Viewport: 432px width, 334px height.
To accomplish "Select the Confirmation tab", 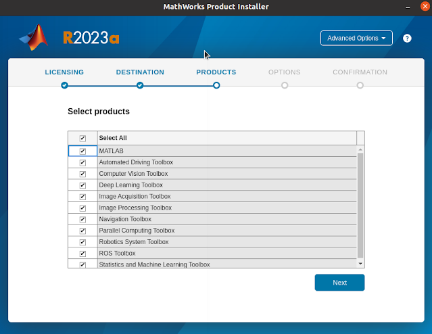I will [x=360, y=72].
